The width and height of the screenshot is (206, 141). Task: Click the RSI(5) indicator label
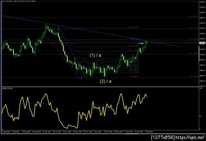click(x=7, y=89)
